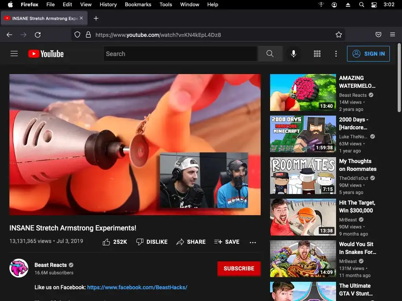Share the video

191,242
